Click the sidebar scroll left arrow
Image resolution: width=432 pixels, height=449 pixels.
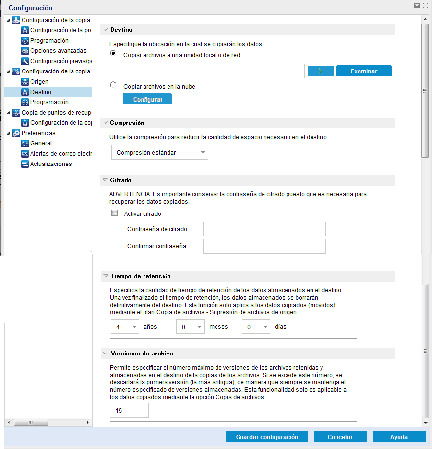coord(9,422)
